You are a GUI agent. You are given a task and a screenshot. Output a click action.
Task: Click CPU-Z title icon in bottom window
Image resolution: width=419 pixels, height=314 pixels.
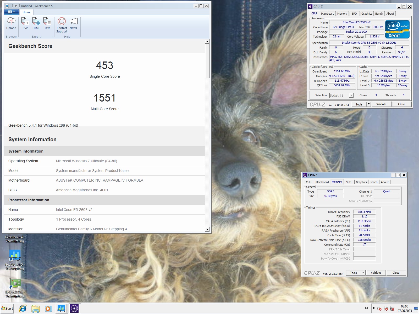(x=305, y=175)
